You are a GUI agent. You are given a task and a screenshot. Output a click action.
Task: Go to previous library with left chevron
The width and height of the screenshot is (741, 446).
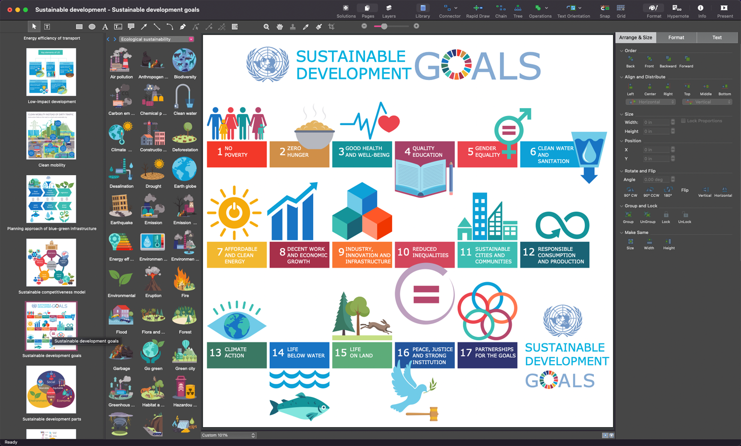(x=108, y=39)
